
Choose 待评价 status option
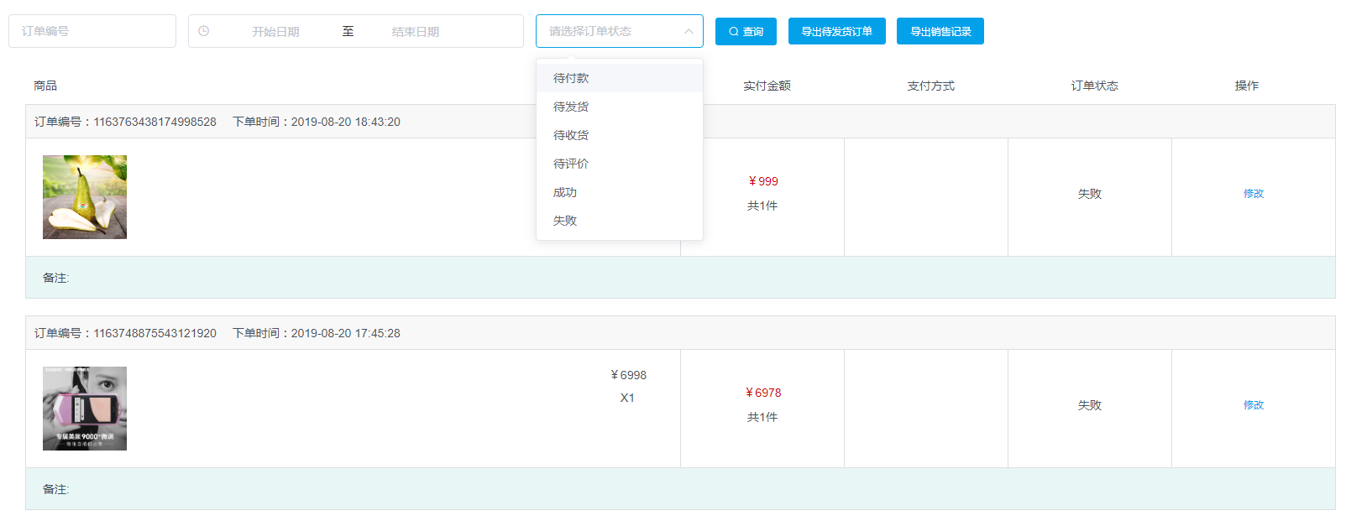pyautogui.click(x=571, y=164)
